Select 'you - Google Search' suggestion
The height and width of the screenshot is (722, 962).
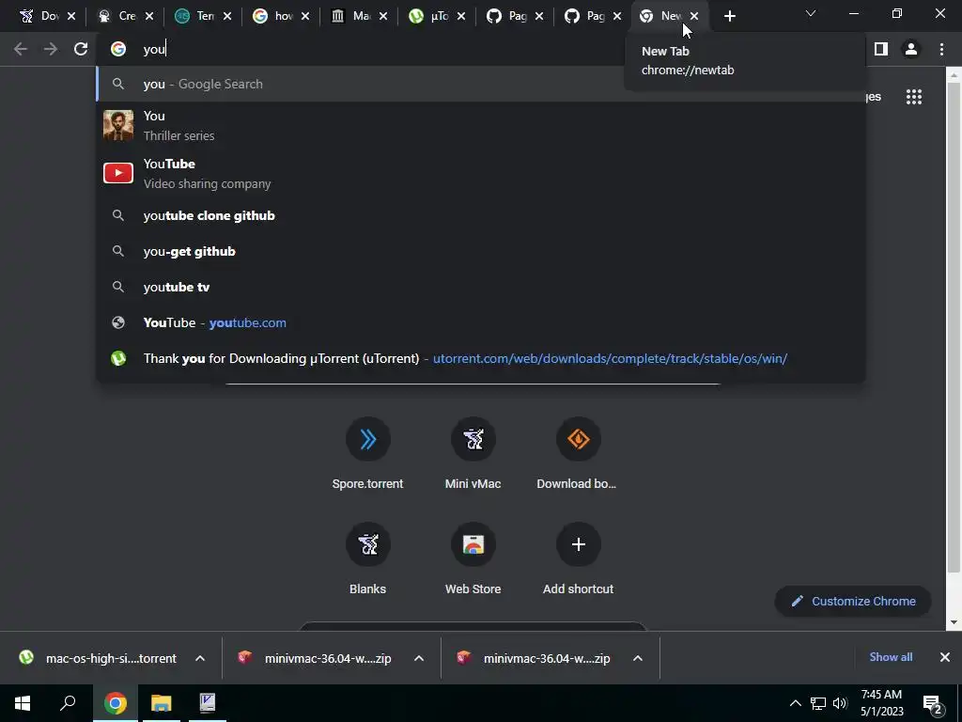(x=481, y=84)
